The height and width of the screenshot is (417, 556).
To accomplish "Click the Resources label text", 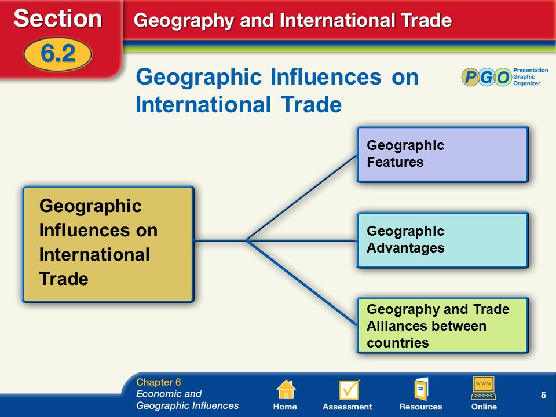I will coord(420,407).
